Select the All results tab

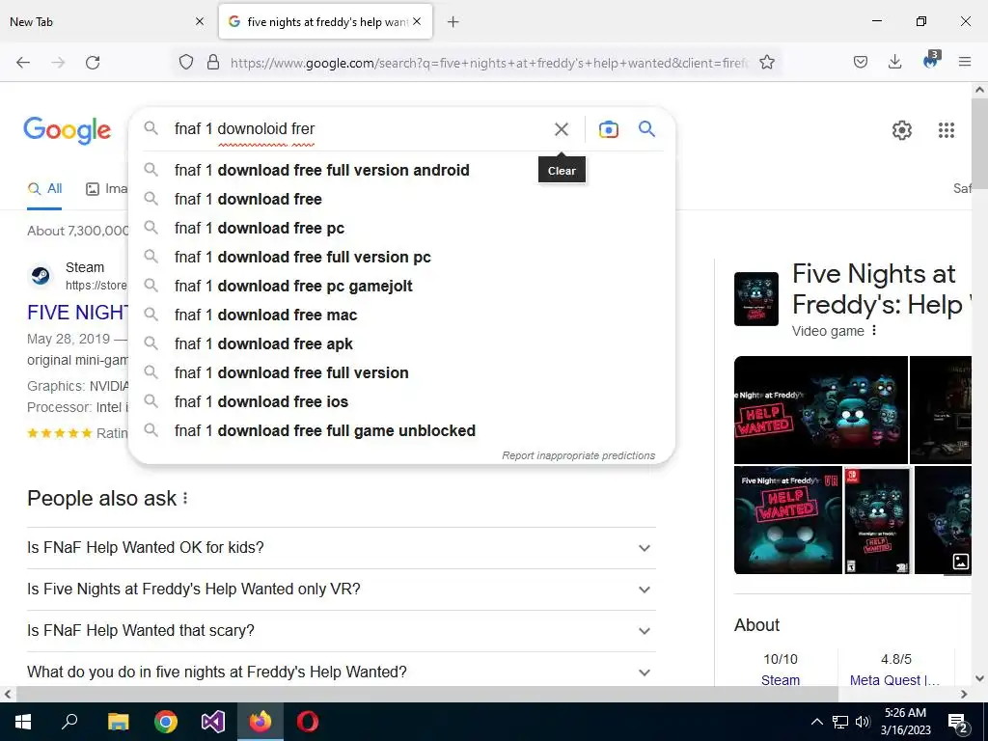click(44, 188)
